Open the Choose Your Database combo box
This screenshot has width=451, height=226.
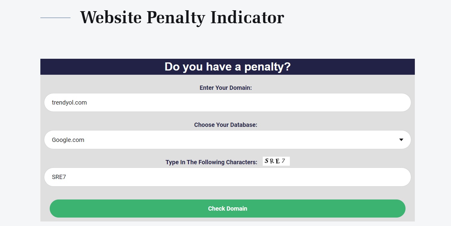[227, 140]
